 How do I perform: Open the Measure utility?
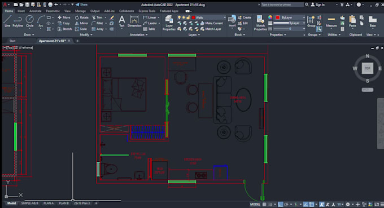click(x=331, y=21)
